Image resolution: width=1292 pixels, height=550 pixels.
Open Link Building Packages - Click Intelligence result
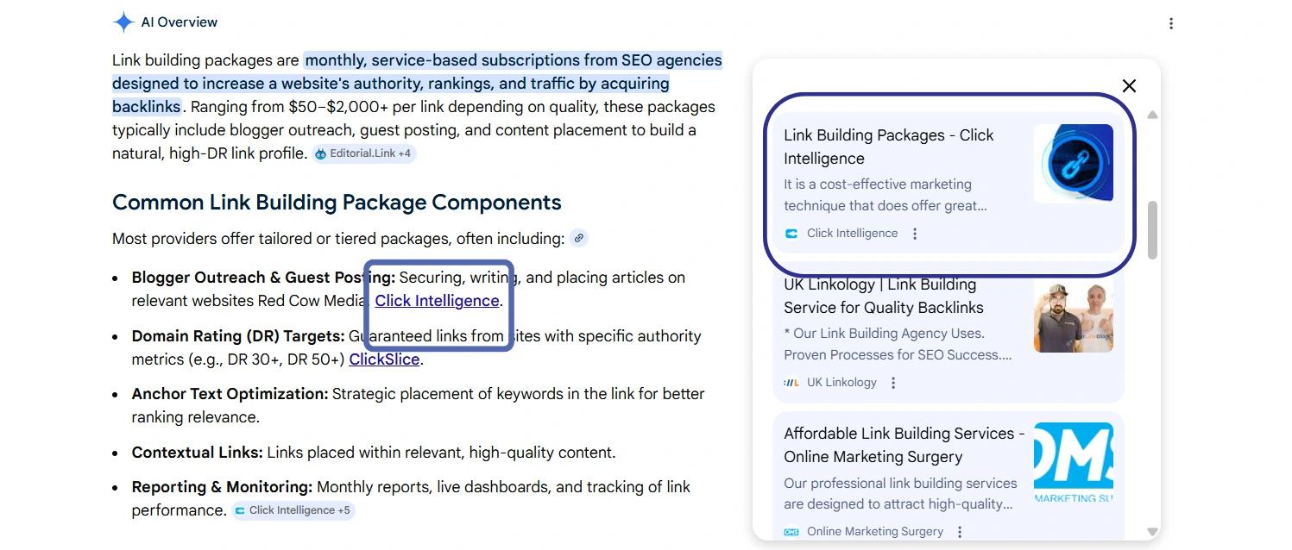(888, 147)
